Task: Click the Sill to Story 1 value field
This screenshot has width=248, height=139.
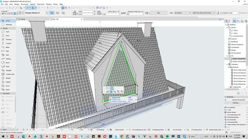Action: coord(111,14)
